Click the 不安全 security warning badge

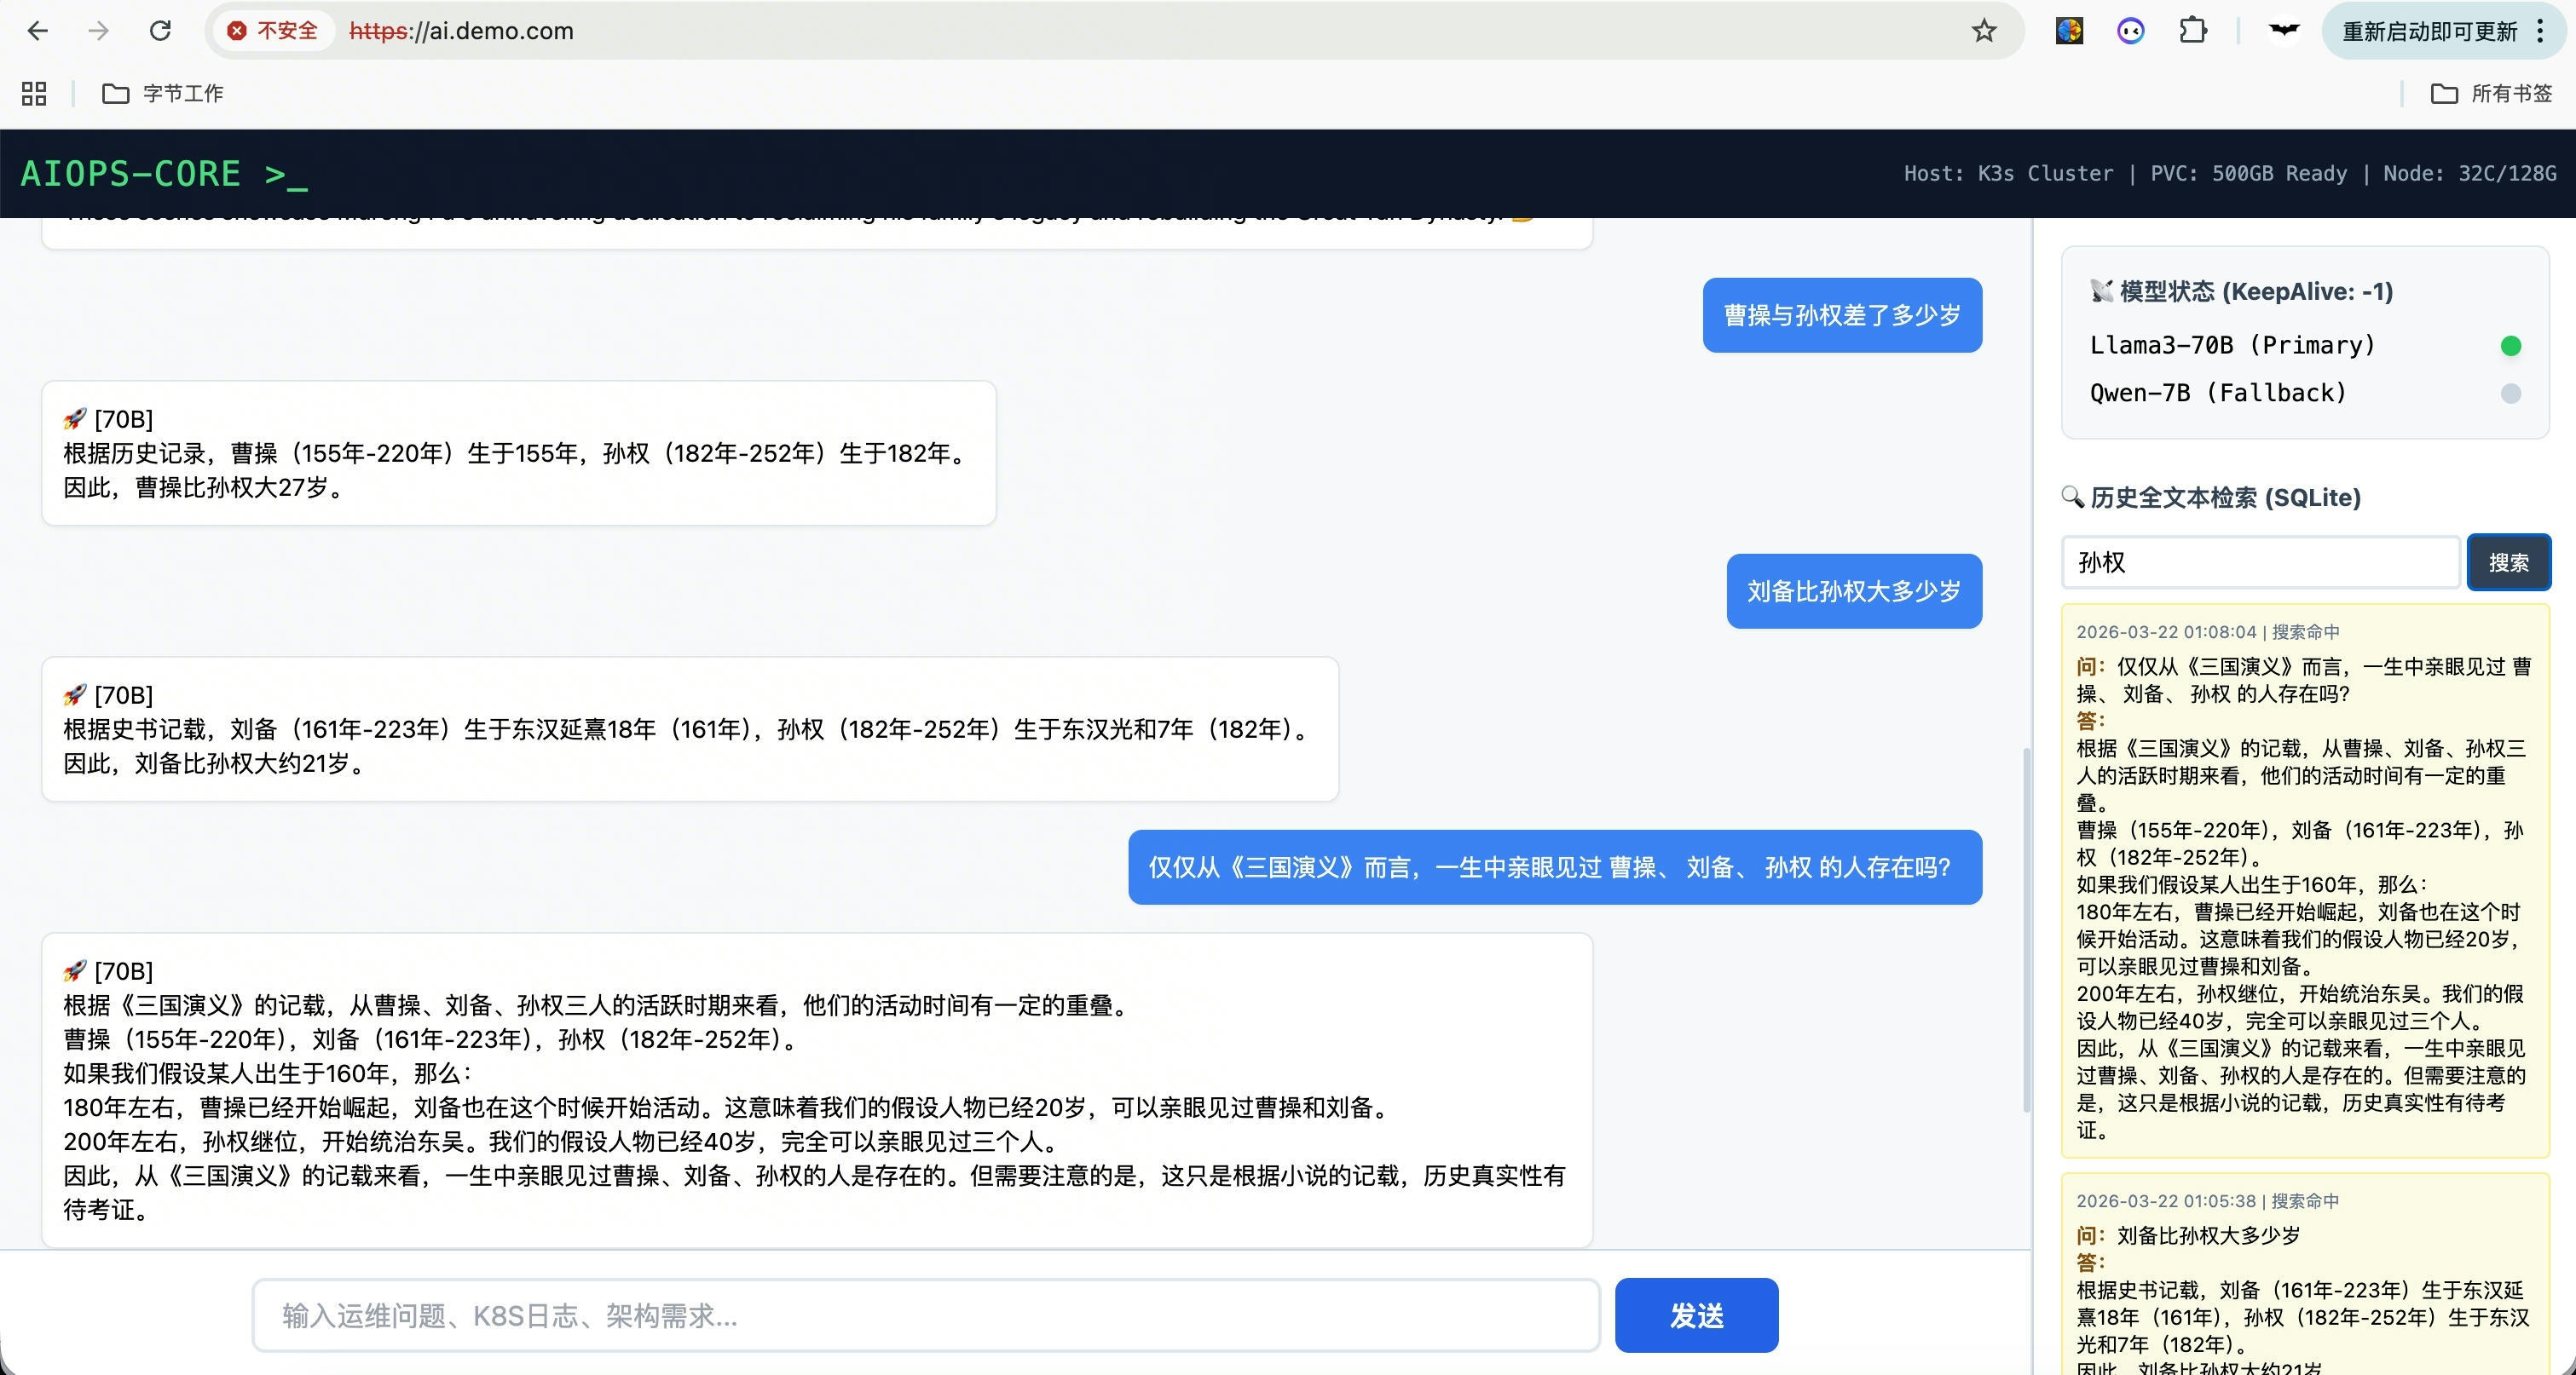pyautogui.click(x=272, y=31)
